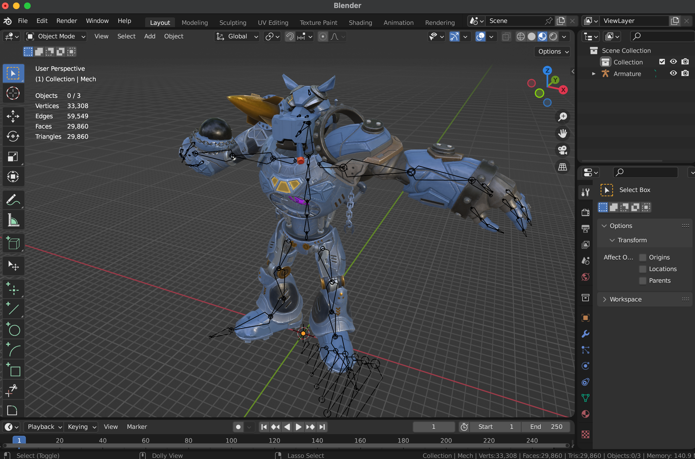
Task: Select the Measure tool
Action: point(13,220)
